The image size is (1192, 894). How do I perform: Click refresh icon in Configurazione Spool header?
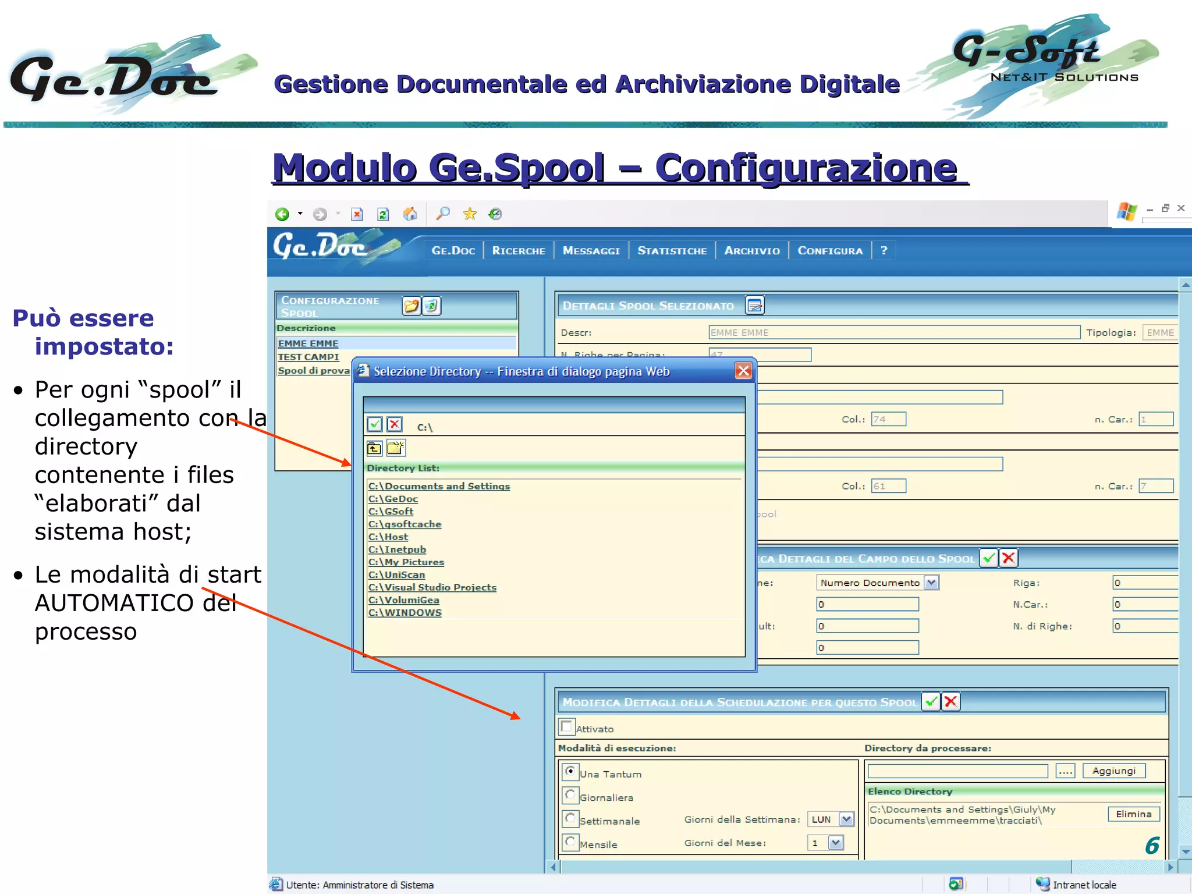click(431, 306)
